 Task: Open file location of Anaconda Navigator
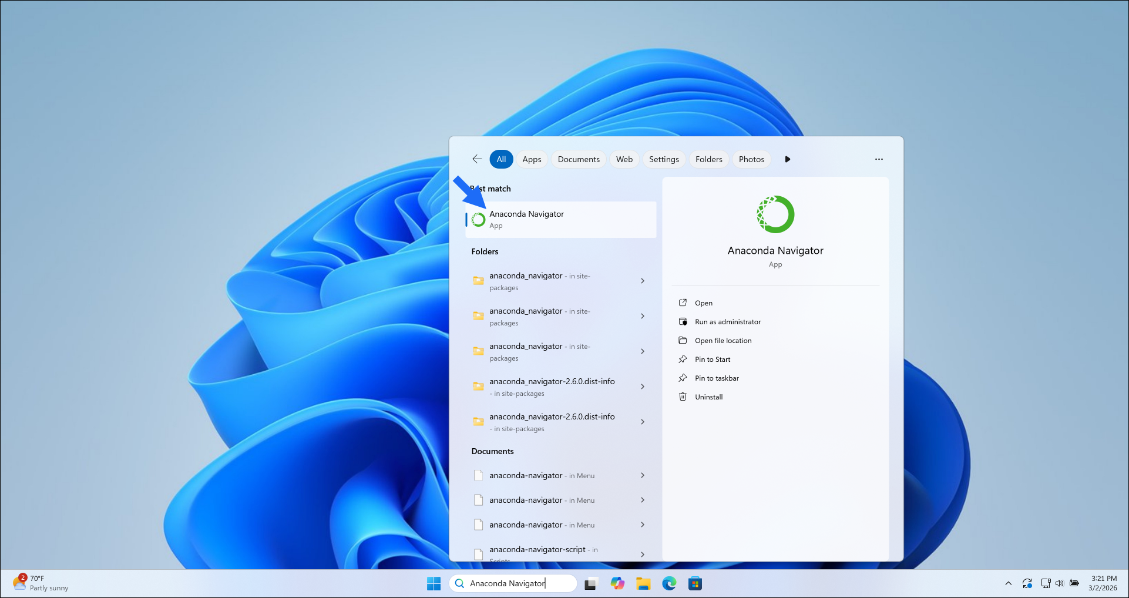[723, 340]
